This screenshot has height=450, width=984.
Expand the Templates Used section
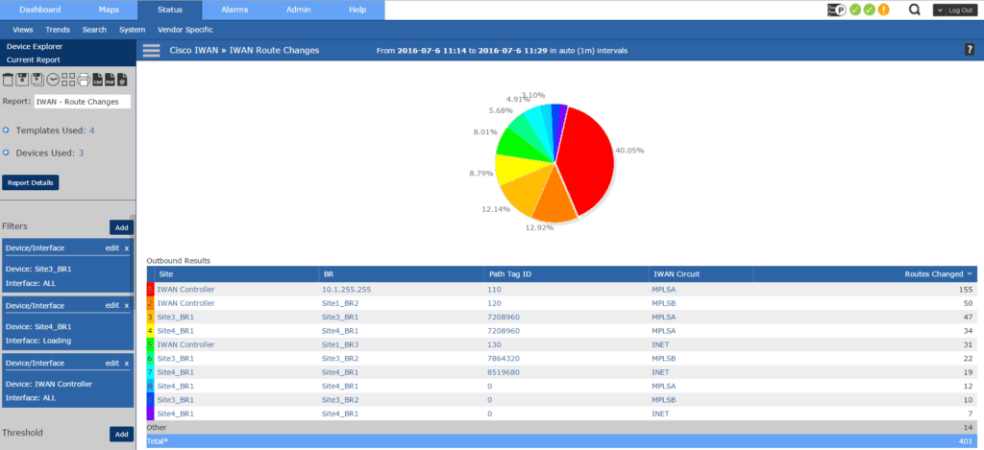6,130
